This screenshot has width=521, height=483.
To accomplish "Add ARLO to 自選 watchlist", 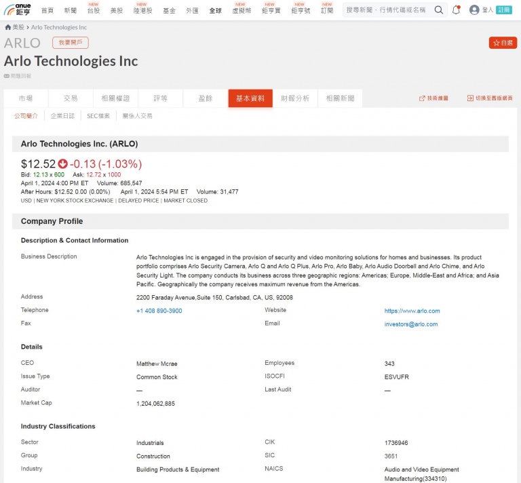I will tap(503, 43).
